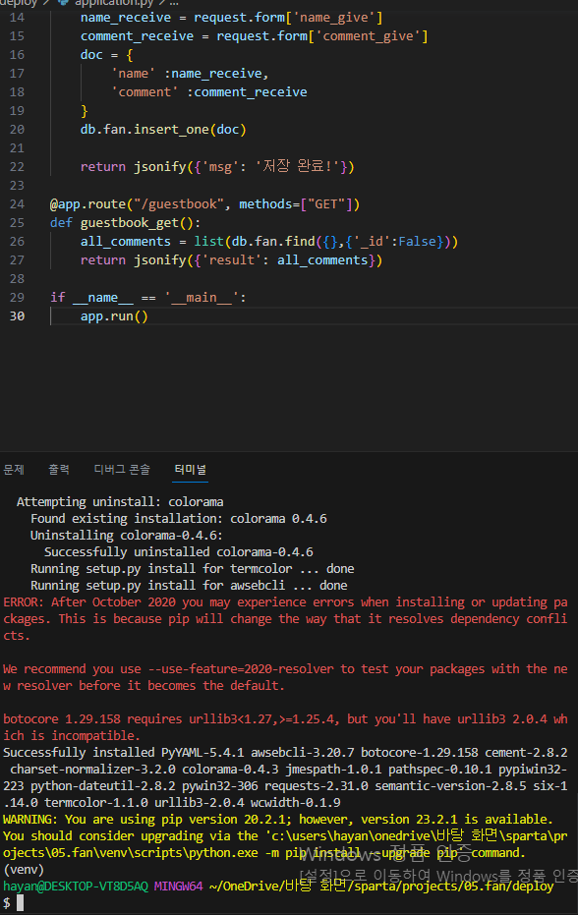Click "Attempting uninstall: colorama" terminal line
This screenshot has width=578, height=915.
point(120,502)
